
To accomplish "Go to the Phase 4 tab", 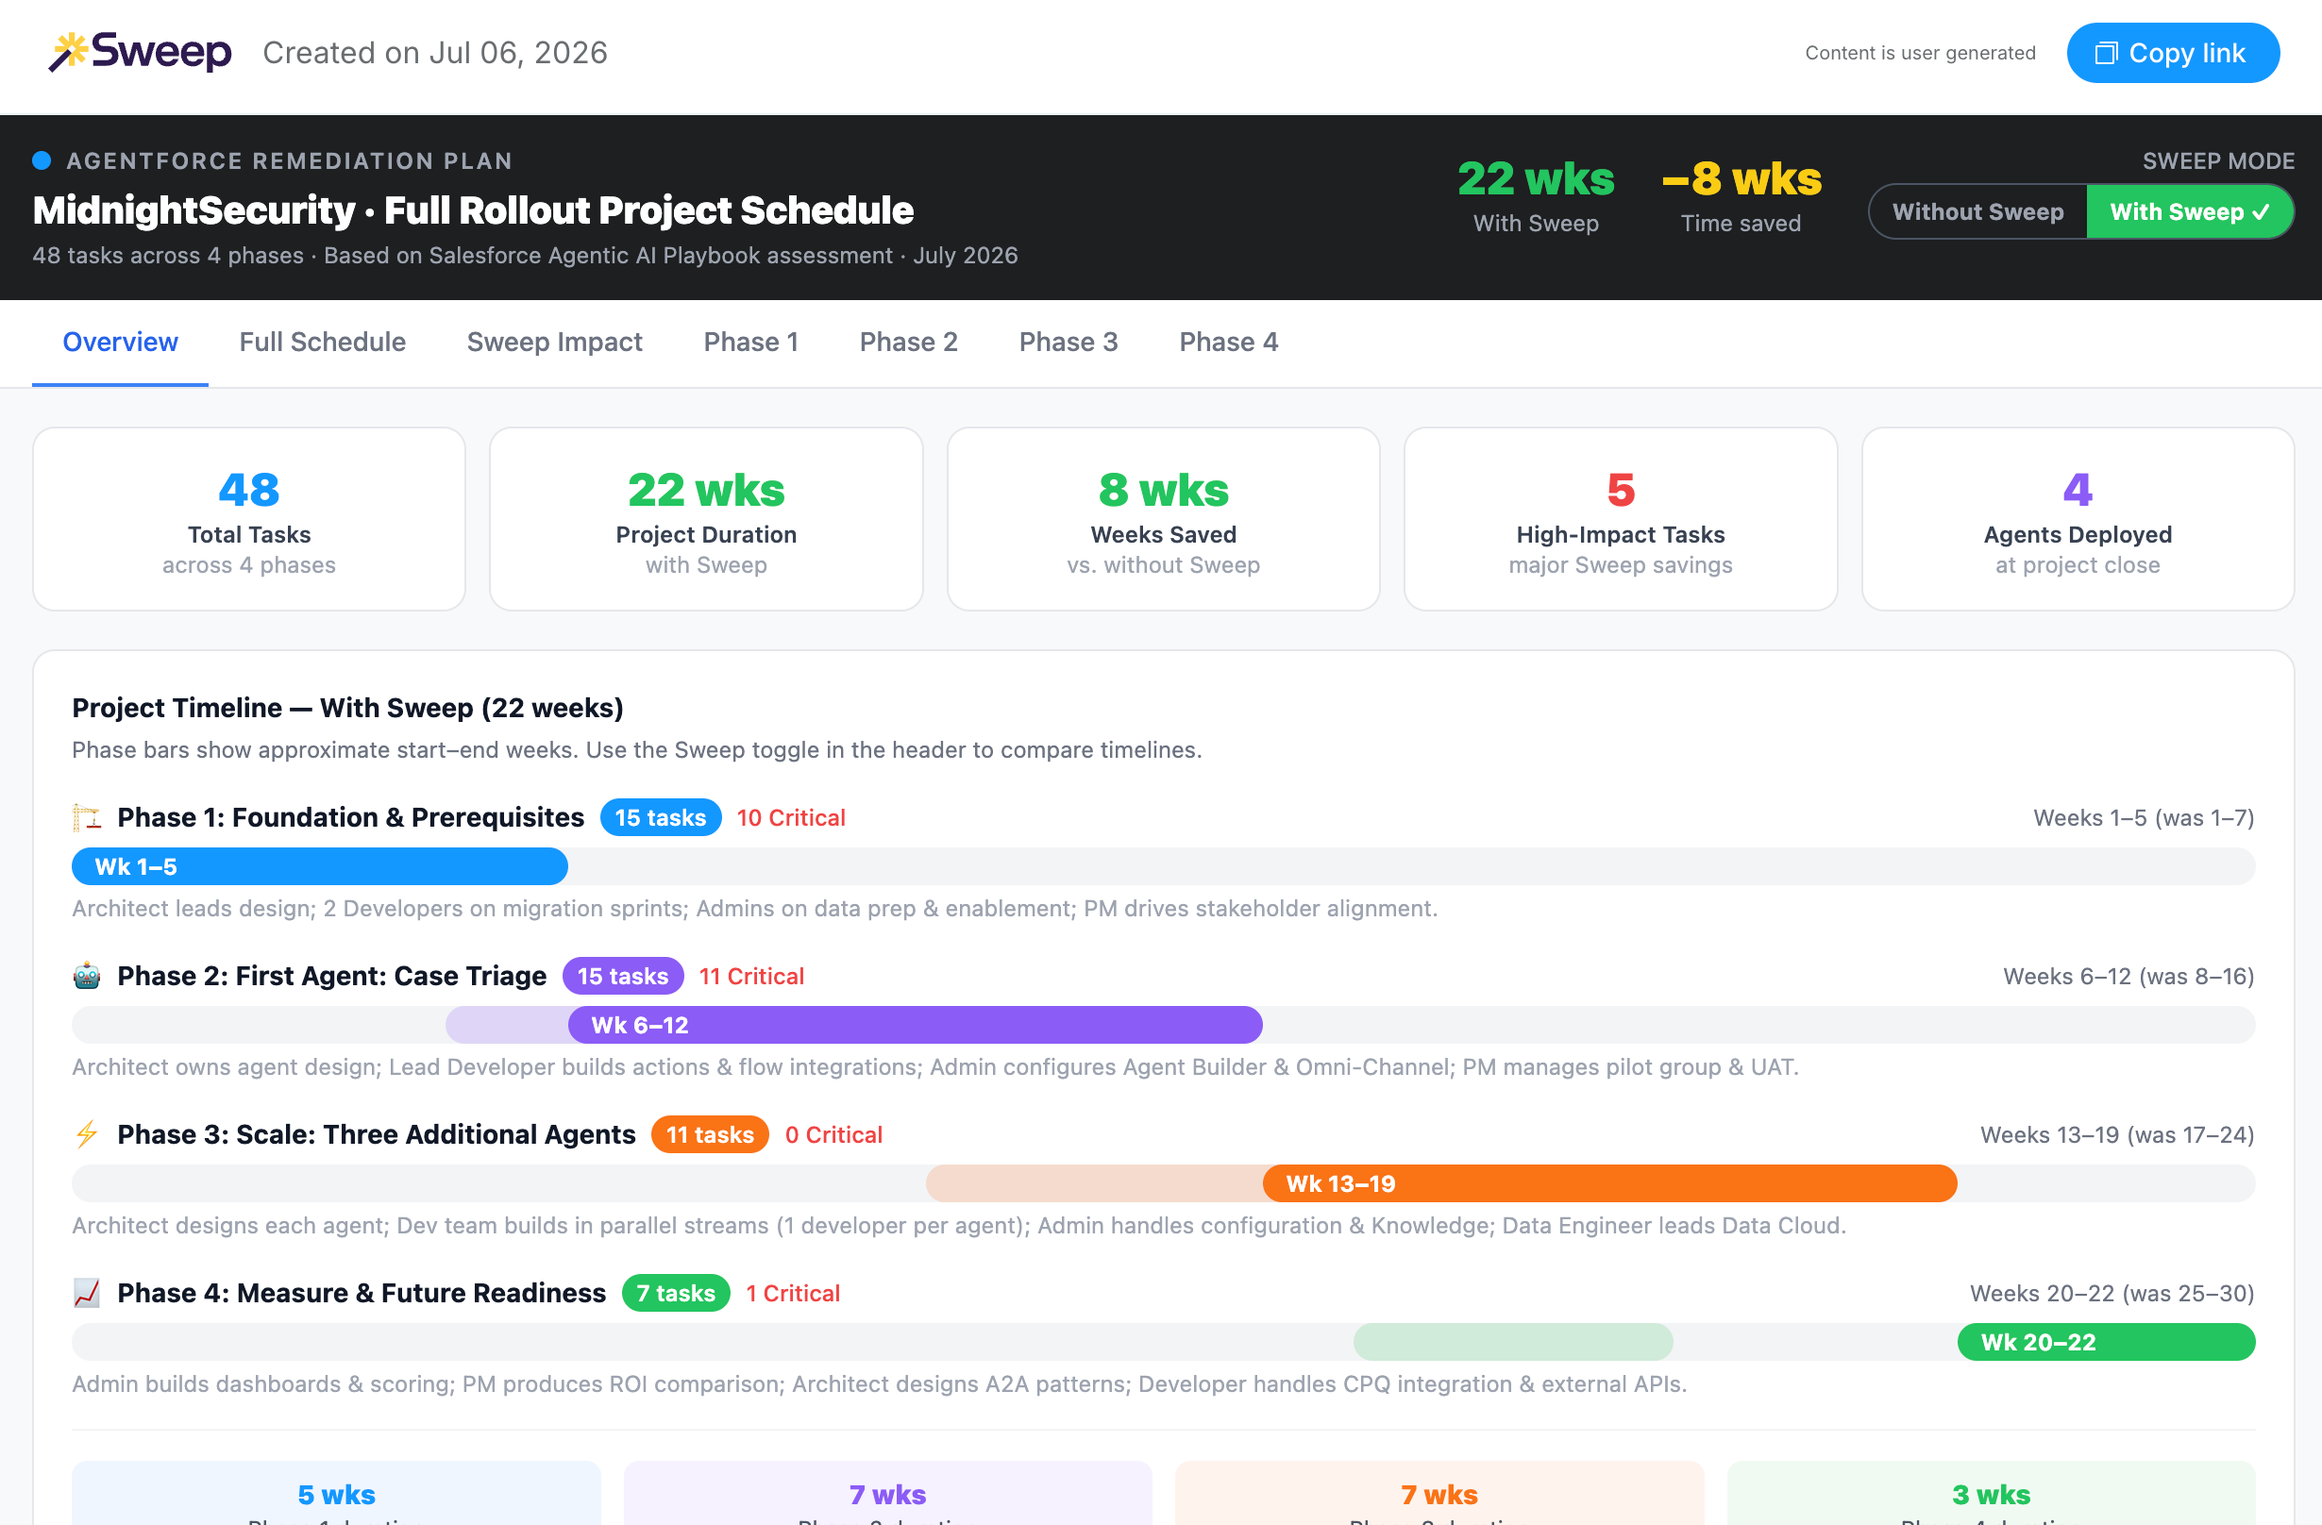I will coord(1228,342).
